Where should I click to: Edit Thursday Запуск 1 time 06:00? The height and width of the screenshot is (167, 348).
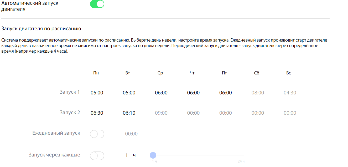click(x=193, y=93)
